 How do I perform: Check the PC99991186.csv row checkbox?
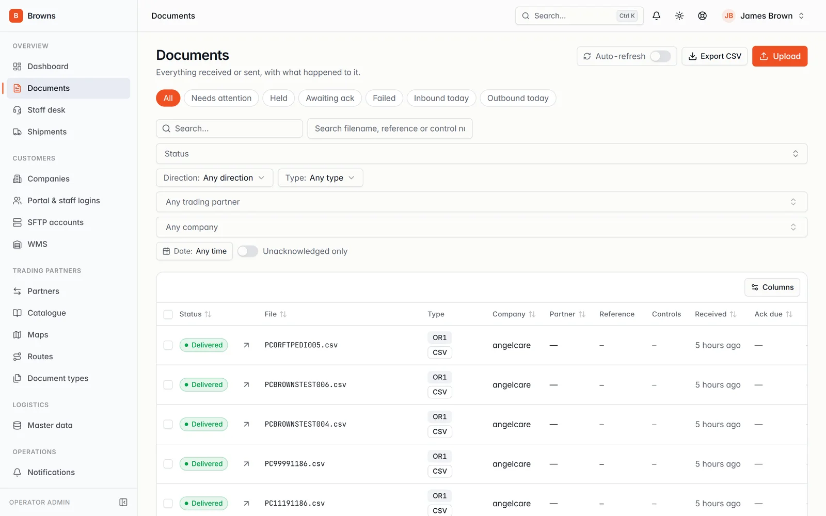click(x=168, y=464)
